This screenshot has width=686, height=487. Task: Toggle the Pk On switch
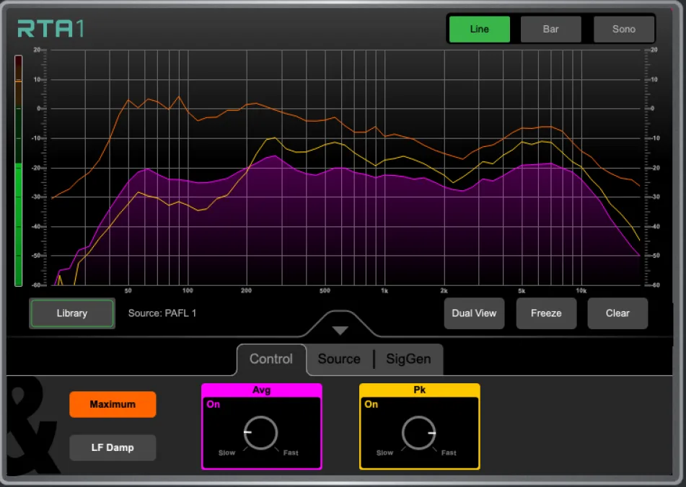371,404
